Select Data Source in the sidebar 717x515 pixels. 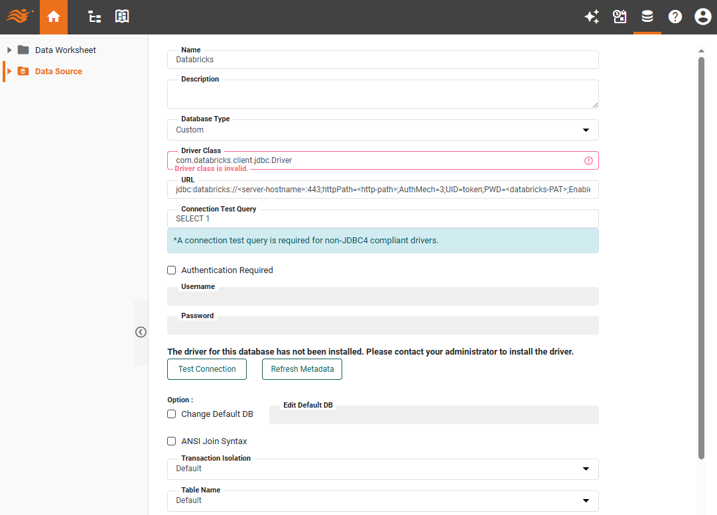(x=60, y=71)
